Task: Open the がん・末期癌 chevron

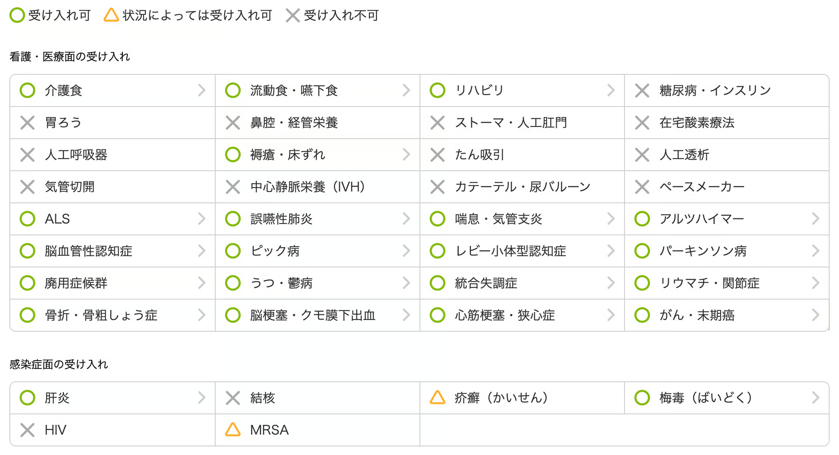Action: [815, 315]
